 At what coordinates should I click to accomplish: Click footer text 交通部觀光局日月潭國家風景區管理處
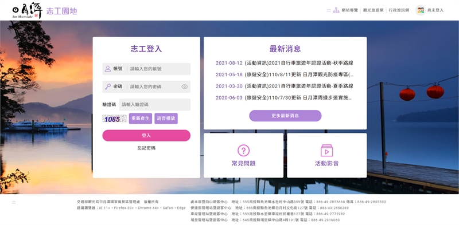[108, 202]
